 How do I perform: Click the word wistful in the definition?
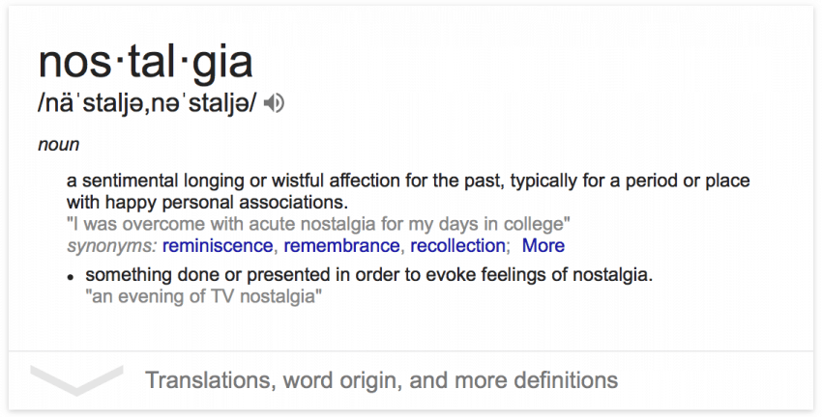[x=298, y=181]
